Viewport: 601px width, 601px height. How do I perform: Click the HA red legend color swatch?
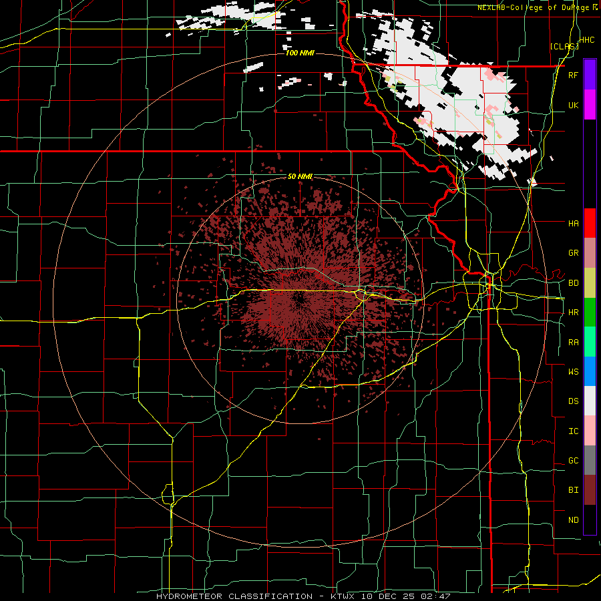tap(590, 223)
